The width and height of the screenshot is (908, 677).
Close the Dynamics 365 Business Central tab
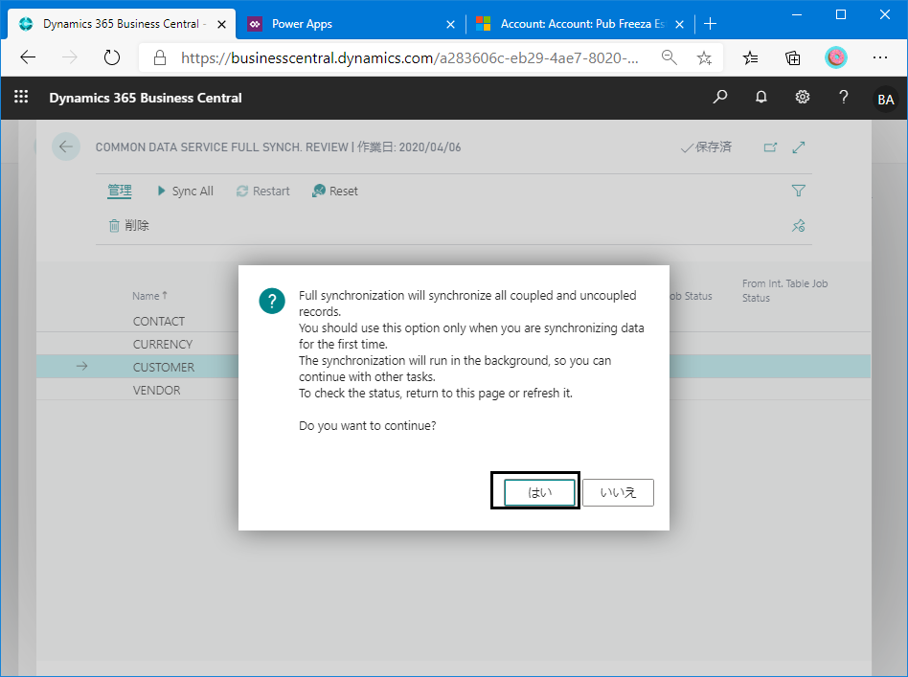pyautogui.click(x=221, y=24)
